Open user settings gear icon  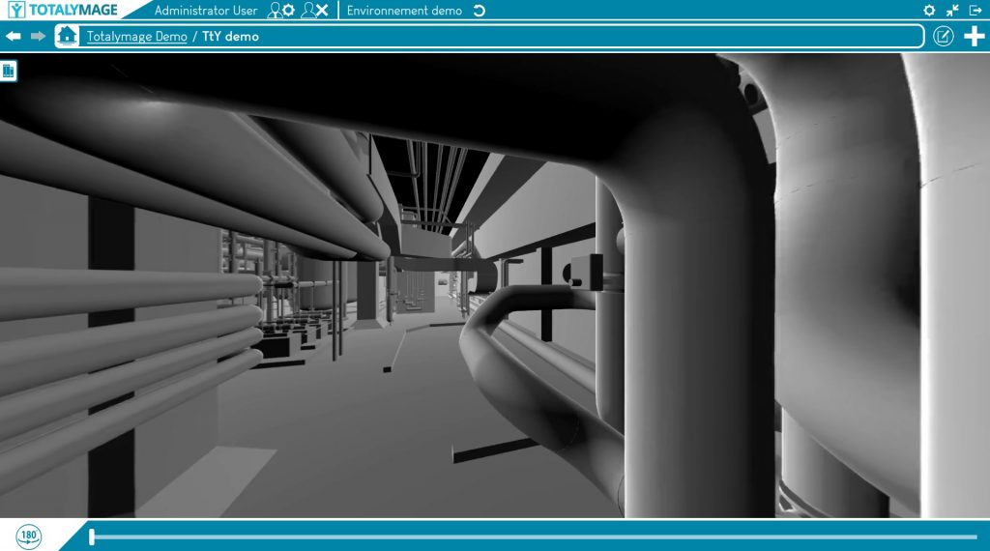(281, 10)
